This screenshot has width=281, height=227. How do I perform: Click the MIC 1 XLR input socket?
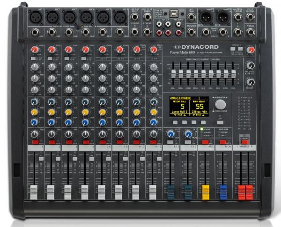point(36,18)
